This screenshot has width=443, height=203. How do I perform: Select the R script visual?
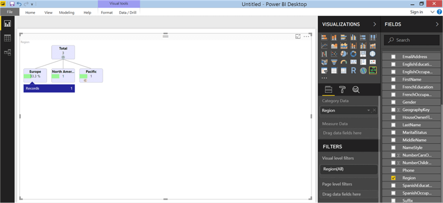pos(353,71)
